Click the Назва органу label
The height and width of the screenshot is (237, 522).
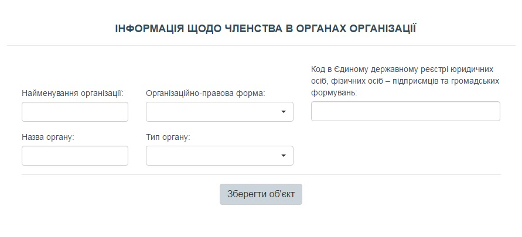pyautogui.click(x=48, y=138)
